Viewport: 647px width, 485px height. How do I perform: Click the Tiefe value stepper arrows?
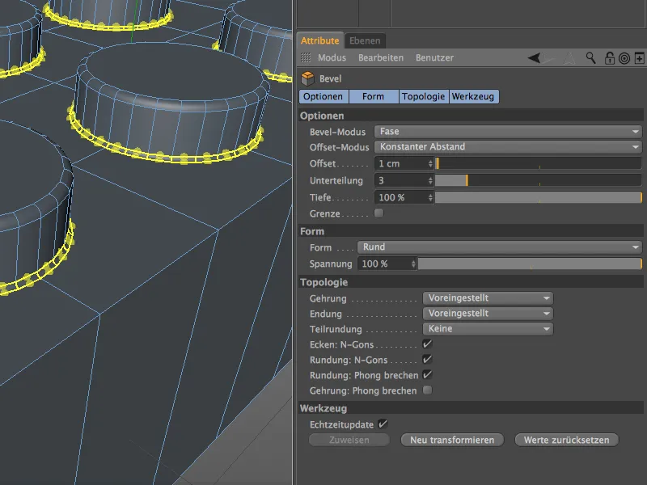point(430,197)
